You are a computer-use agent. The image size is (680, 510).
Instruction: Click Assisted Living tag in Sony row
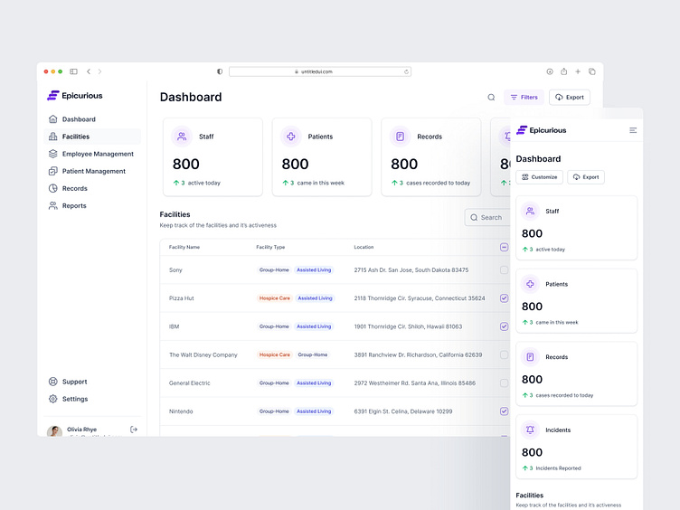314,269
